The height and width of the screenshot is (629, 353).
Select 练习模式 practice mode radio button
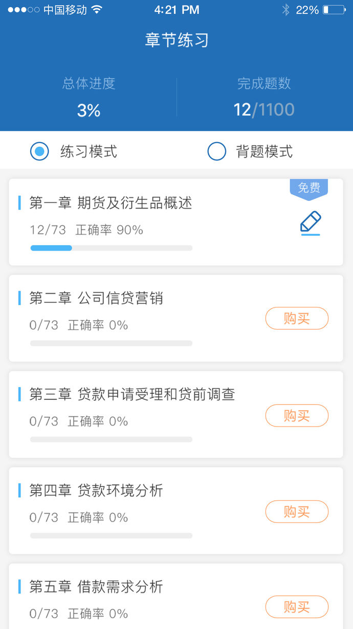coord(39,151)
